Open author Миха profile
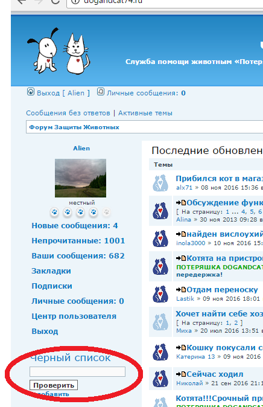Image resolution: width=263 pixels, height=407 pixels. [184, 331]
